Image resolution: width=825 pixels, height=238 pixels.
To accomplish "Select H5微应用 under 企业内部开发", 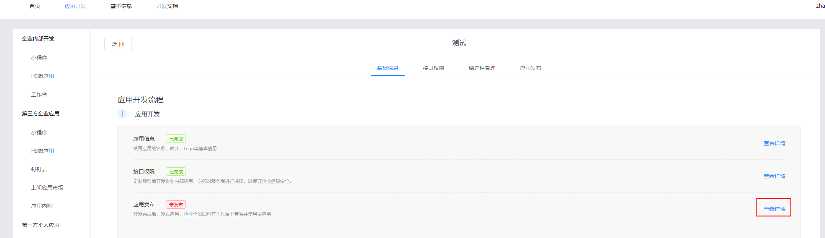I will pyautogui.click(x=42, y=76).
